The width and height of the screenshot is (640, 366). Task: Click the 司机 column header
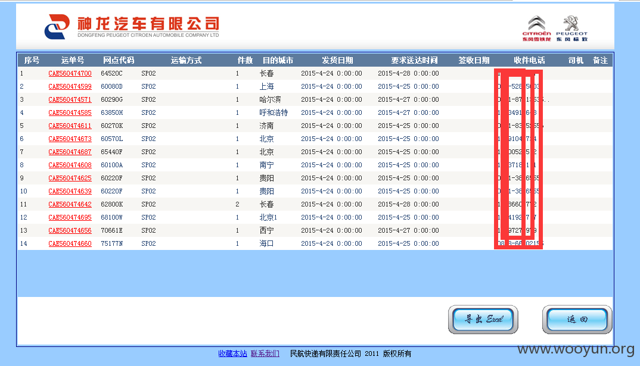point(576,60)
